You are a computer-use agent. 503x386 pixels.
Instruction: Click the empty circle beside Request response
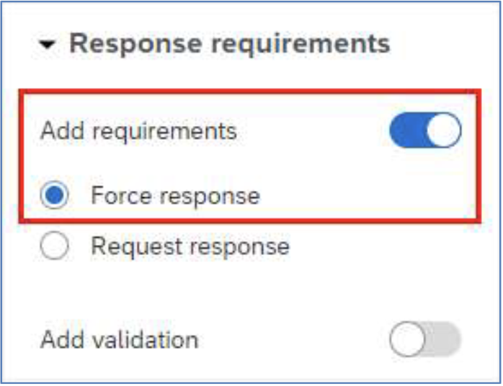tap(55, 246)
